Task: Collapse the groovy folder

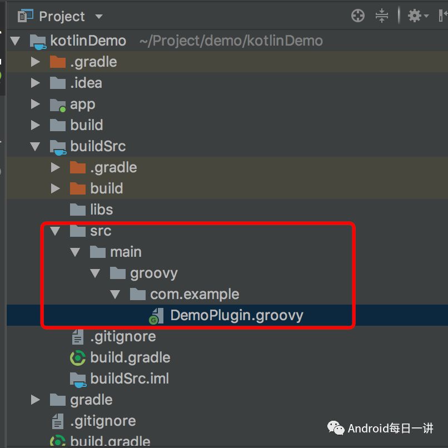Action: coord(95,273)
